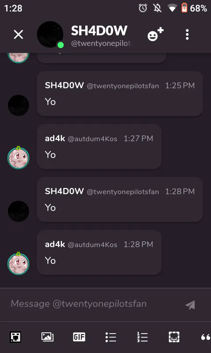Tap SH4D0W's avatar beside 1:25 PM message
Image resolution: width=211 pixels, height=353 pixels.
18,105
